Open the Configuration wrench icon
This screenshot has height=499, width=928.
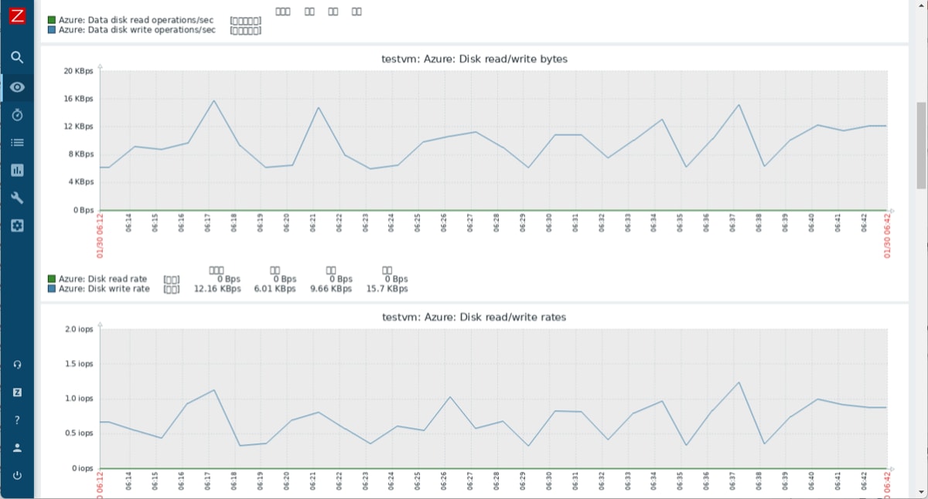(17, 198)
